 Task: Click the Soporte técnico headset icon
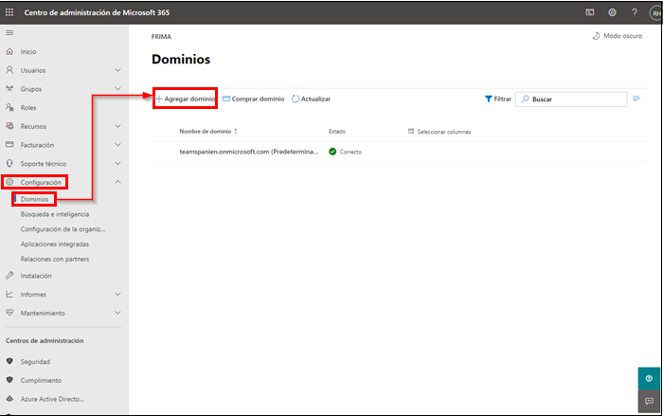point(9,163)
